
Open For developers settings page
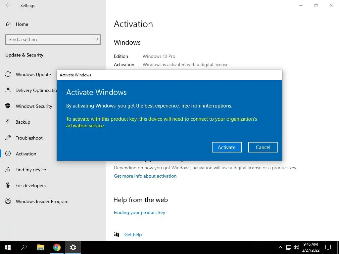tap(30, 186)
